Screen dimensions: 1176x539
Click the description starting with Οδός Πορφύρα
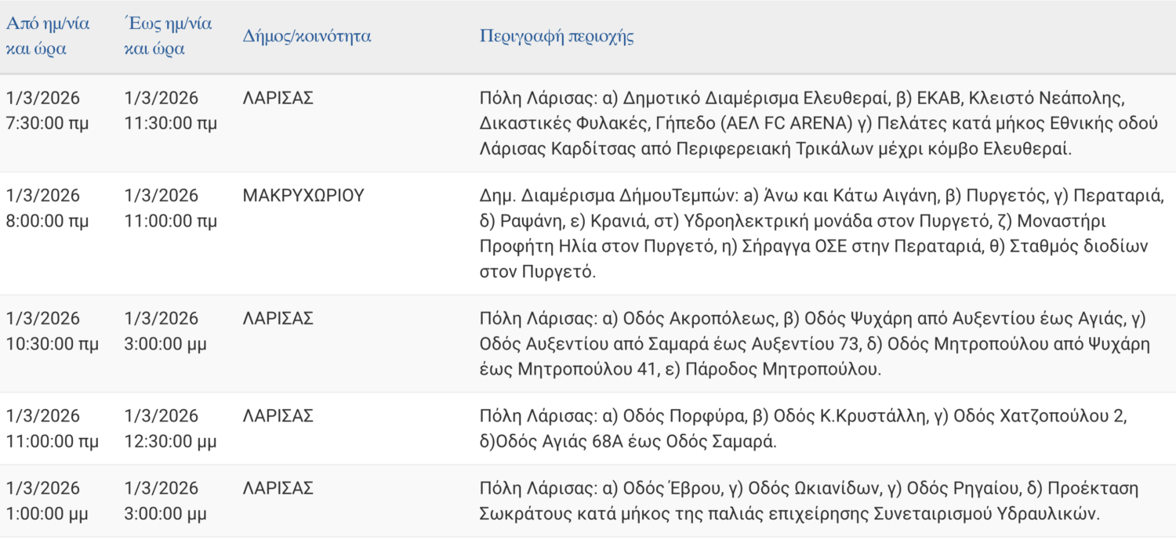click(x=803, y=428)
